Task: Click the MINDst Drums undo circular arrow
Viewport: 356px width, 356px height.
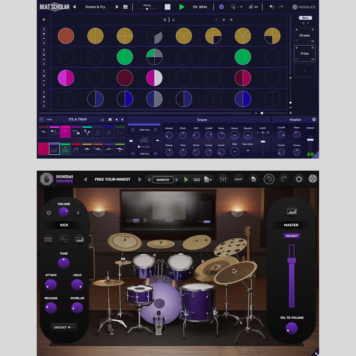Action: 269,179
